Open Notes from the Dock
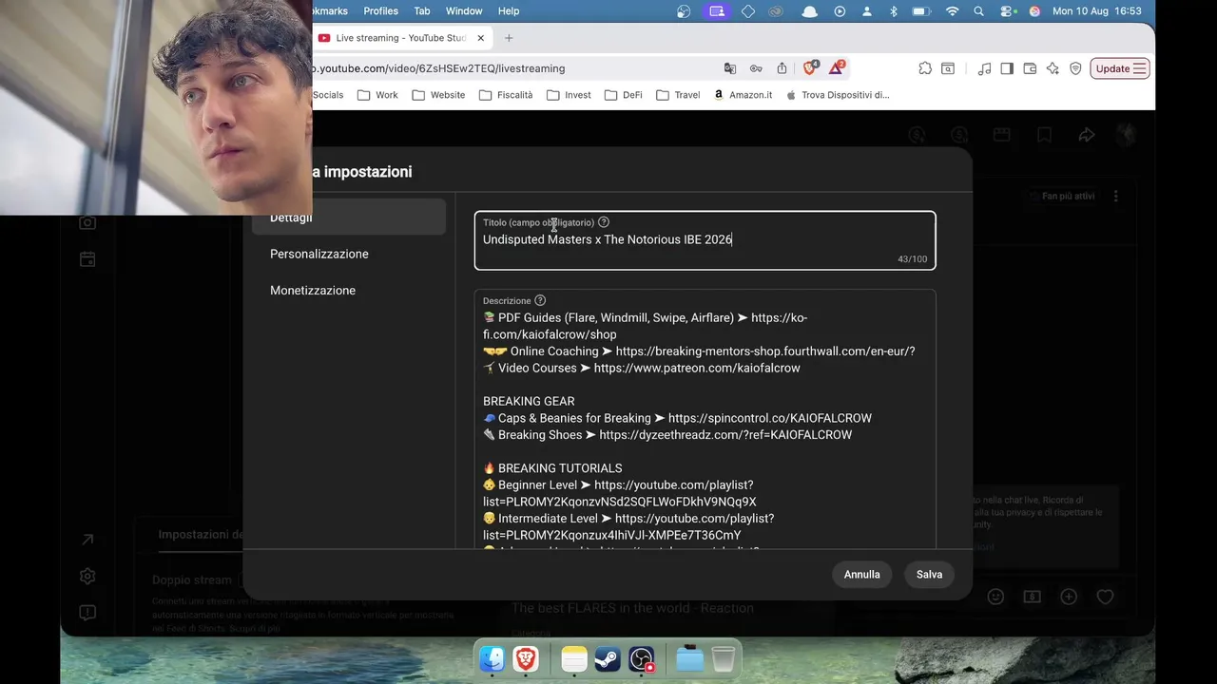This screenshot has width=1217, height=684. (574, 658)
